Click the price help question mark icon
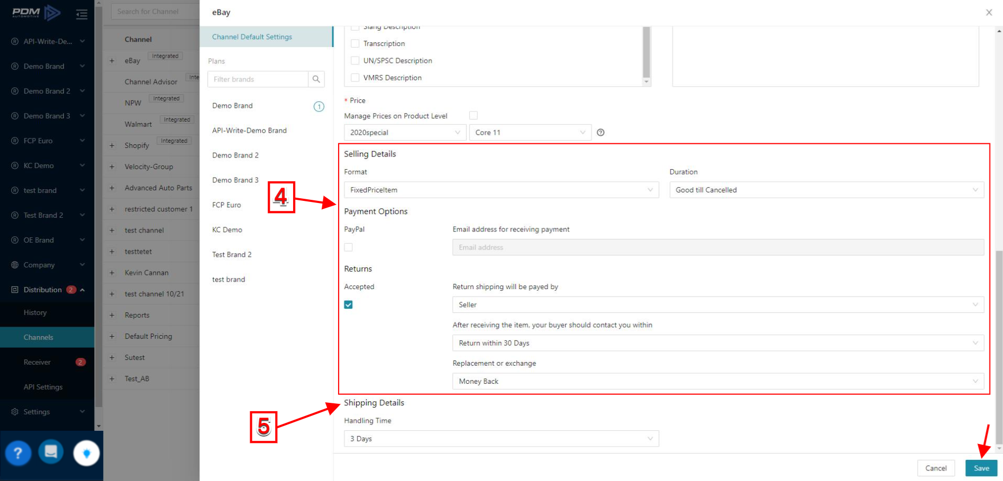 (600, 133)
